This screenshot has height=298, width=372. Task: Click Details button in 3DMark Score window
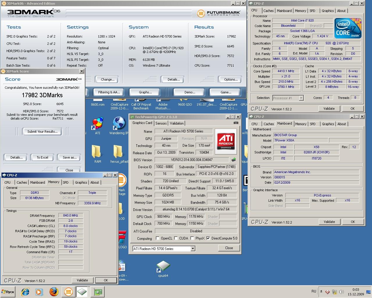[x=17, y=157]
